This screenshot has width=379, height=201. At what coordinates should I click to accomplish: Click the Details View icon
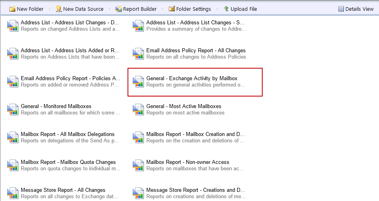tap(341, 9)
